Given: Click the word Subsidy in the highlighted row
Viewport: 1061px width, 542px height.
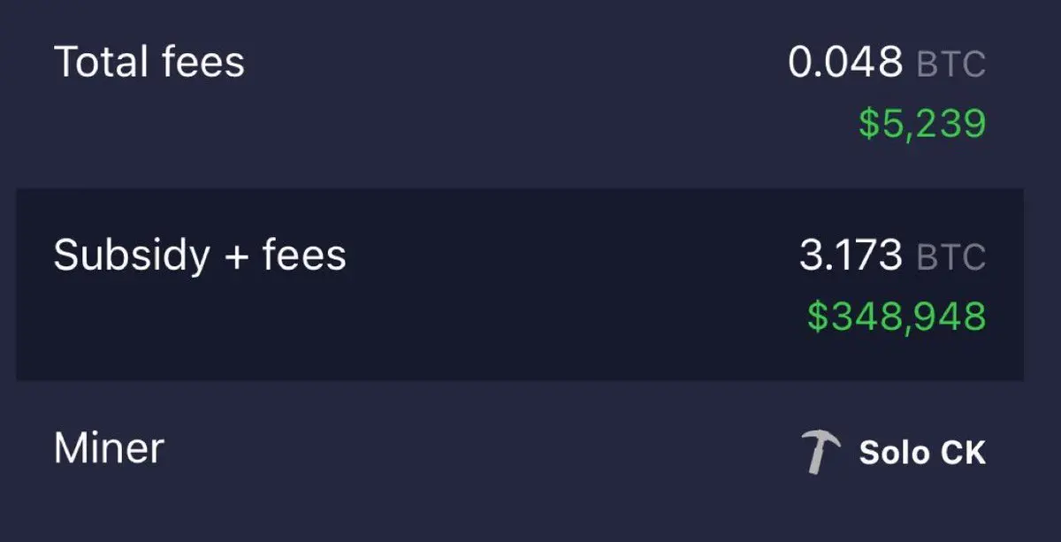Looking at the screenshot, I should pos(133,257).
